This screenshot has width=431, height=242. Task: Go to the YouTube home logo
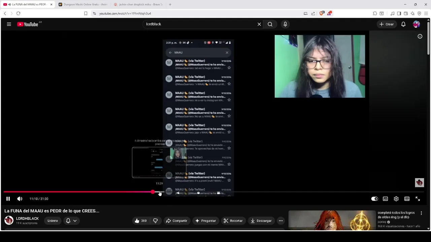click(28, 24)
